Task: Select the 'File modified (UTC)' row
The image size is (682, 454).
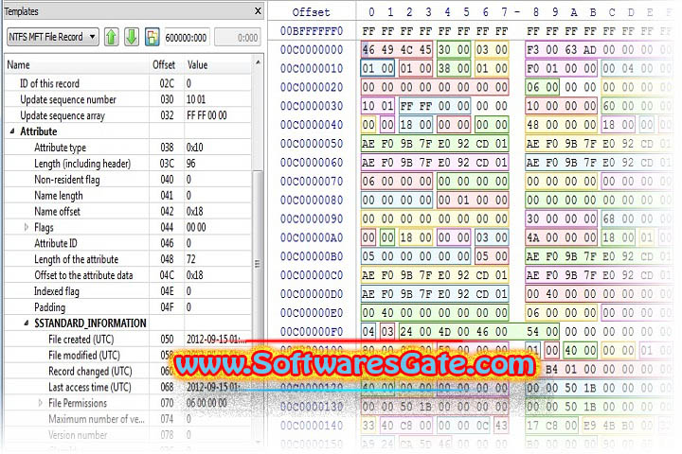Action: (128, 355)
